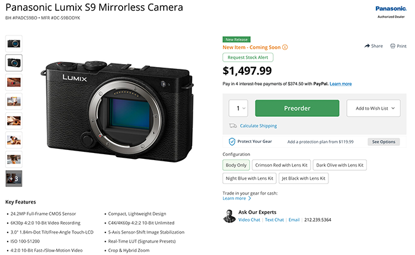This screenshot has width=415, height=255.
Task: Show the +3 more images thumbnail
Action: pyautogui.click(x=14, y=179)
